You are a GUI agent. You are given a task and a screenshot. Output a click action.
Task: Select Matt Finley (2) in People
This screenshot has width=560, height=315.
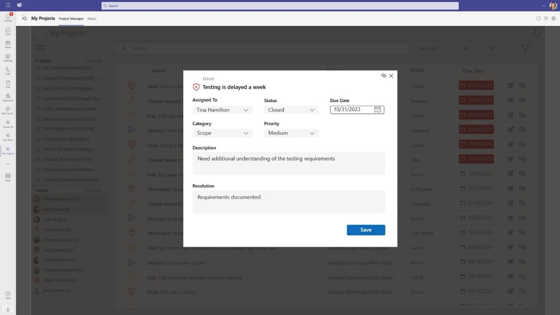pyautogui.click(x=69, y=230)
